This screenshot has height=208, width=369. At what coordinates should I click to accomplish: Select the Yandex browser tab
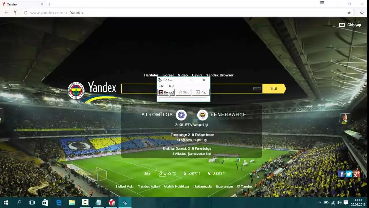(23, 4)
